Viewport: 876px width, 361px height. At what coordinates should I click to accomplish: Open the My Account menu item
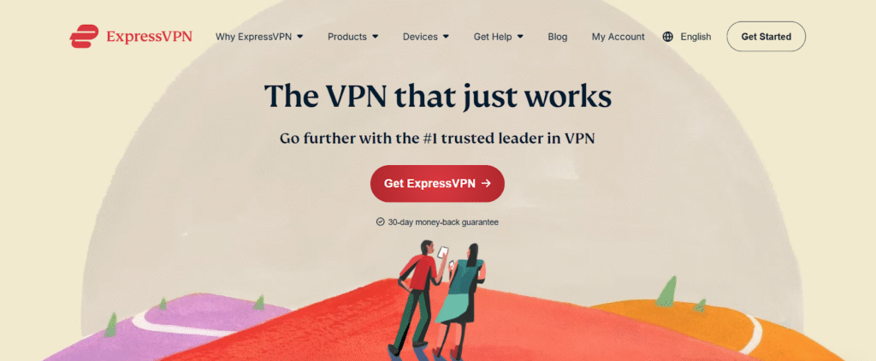[618, 37]
